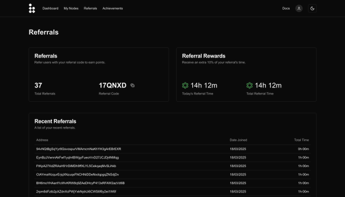Image resolution: width=345 pixels, height=197 pixels.
Task: Toggle dark mode with the moon icon
Action: [312, 8]
